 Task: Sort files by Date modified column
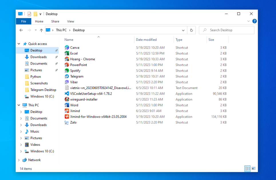click(x=146, y=40)
